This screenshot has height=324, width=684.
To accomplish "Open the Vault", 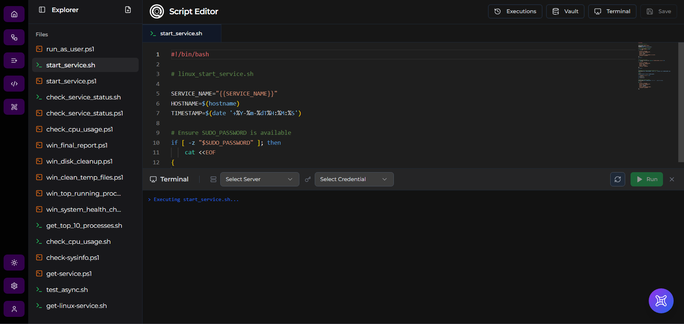I will (x=565, y=11).
